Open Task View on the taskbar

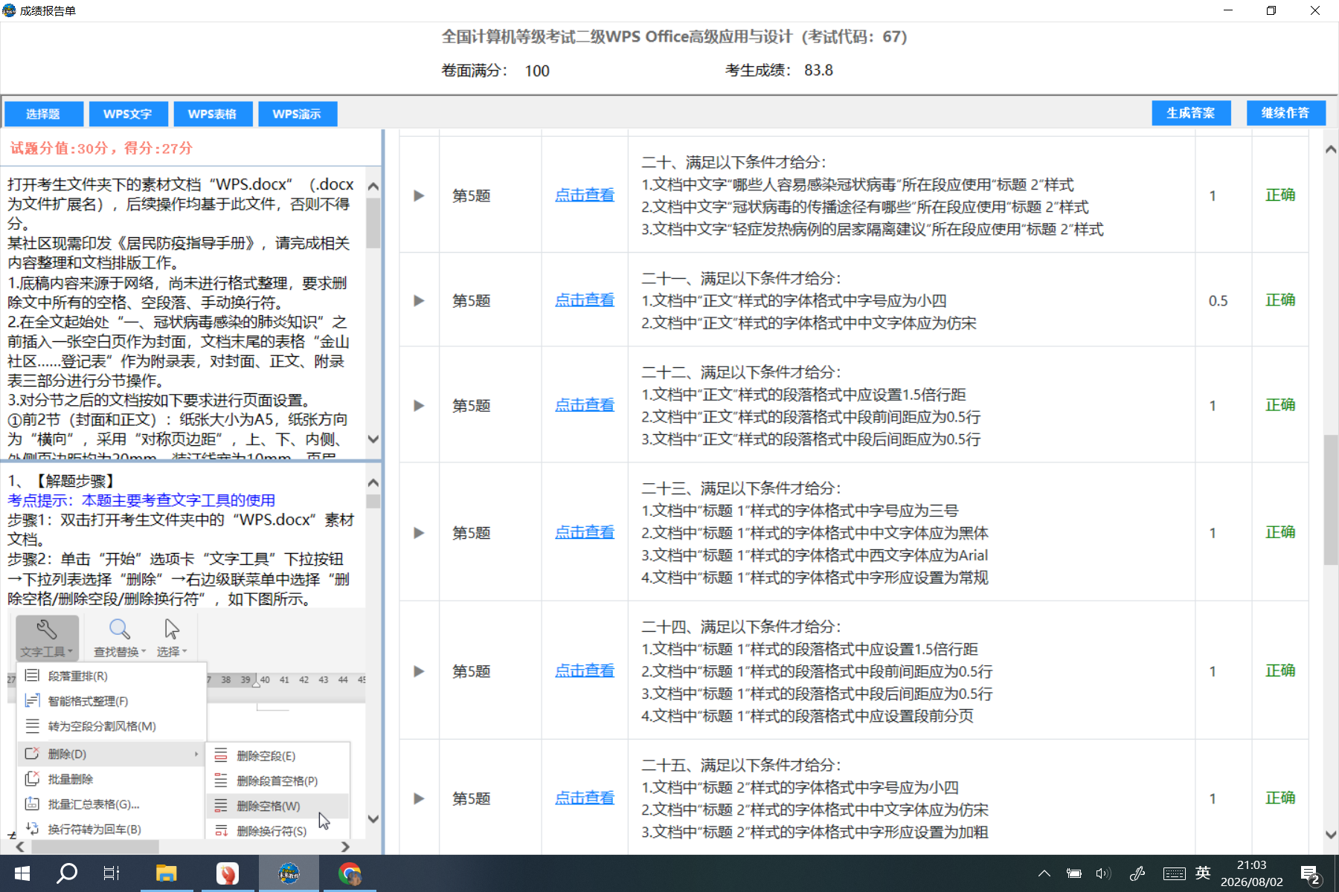(x=112, y=873)
